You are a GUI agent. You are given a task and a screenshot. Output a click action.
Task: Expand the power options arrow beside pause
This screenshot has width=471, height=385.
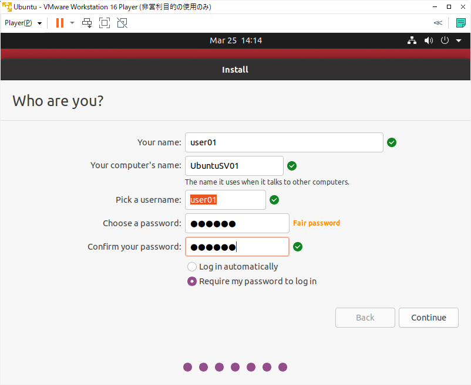(72, 23)
